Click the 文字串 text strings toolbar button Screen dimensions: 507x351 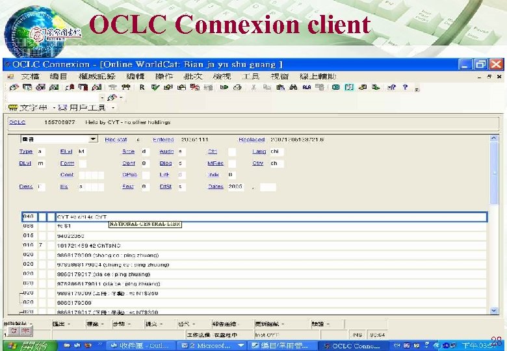[x=28, y=108]
